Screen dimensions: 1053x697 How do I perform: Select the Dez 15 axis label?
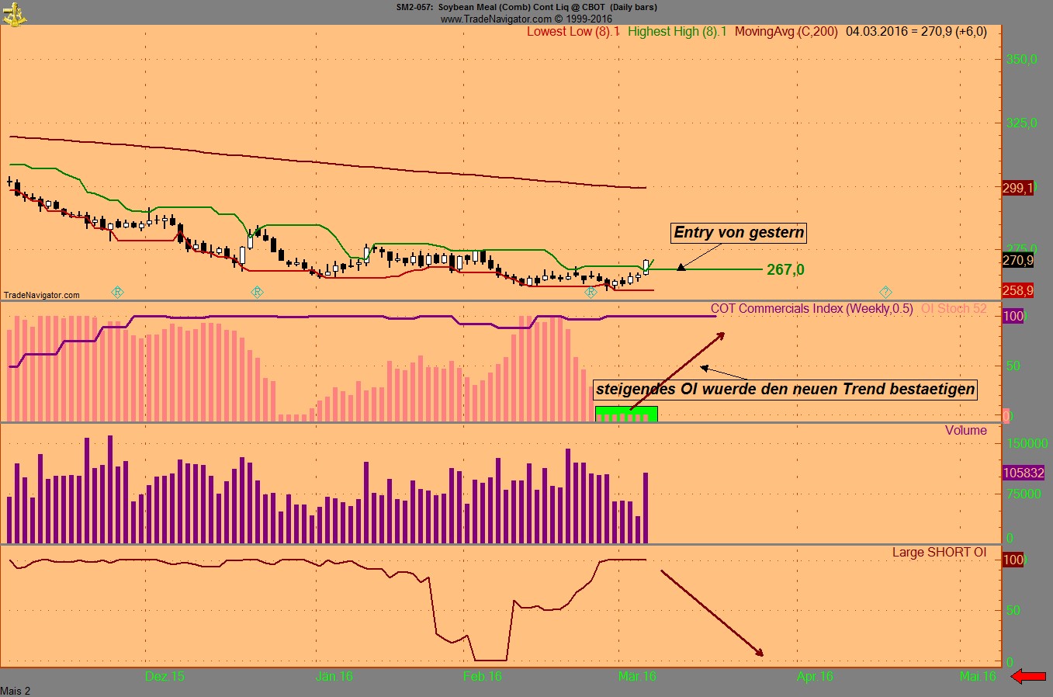coord(164,676)
